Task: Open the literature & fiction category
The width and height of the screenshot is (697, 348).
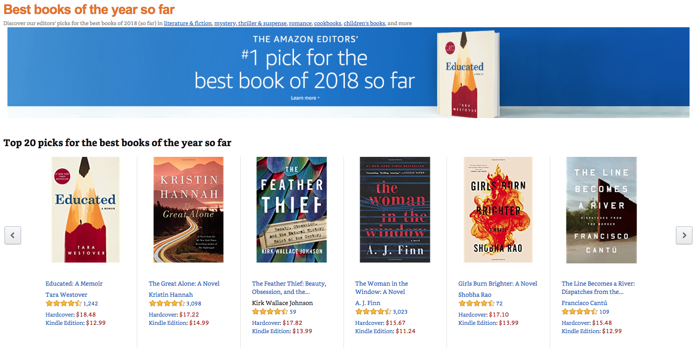Action: (188, 23)
